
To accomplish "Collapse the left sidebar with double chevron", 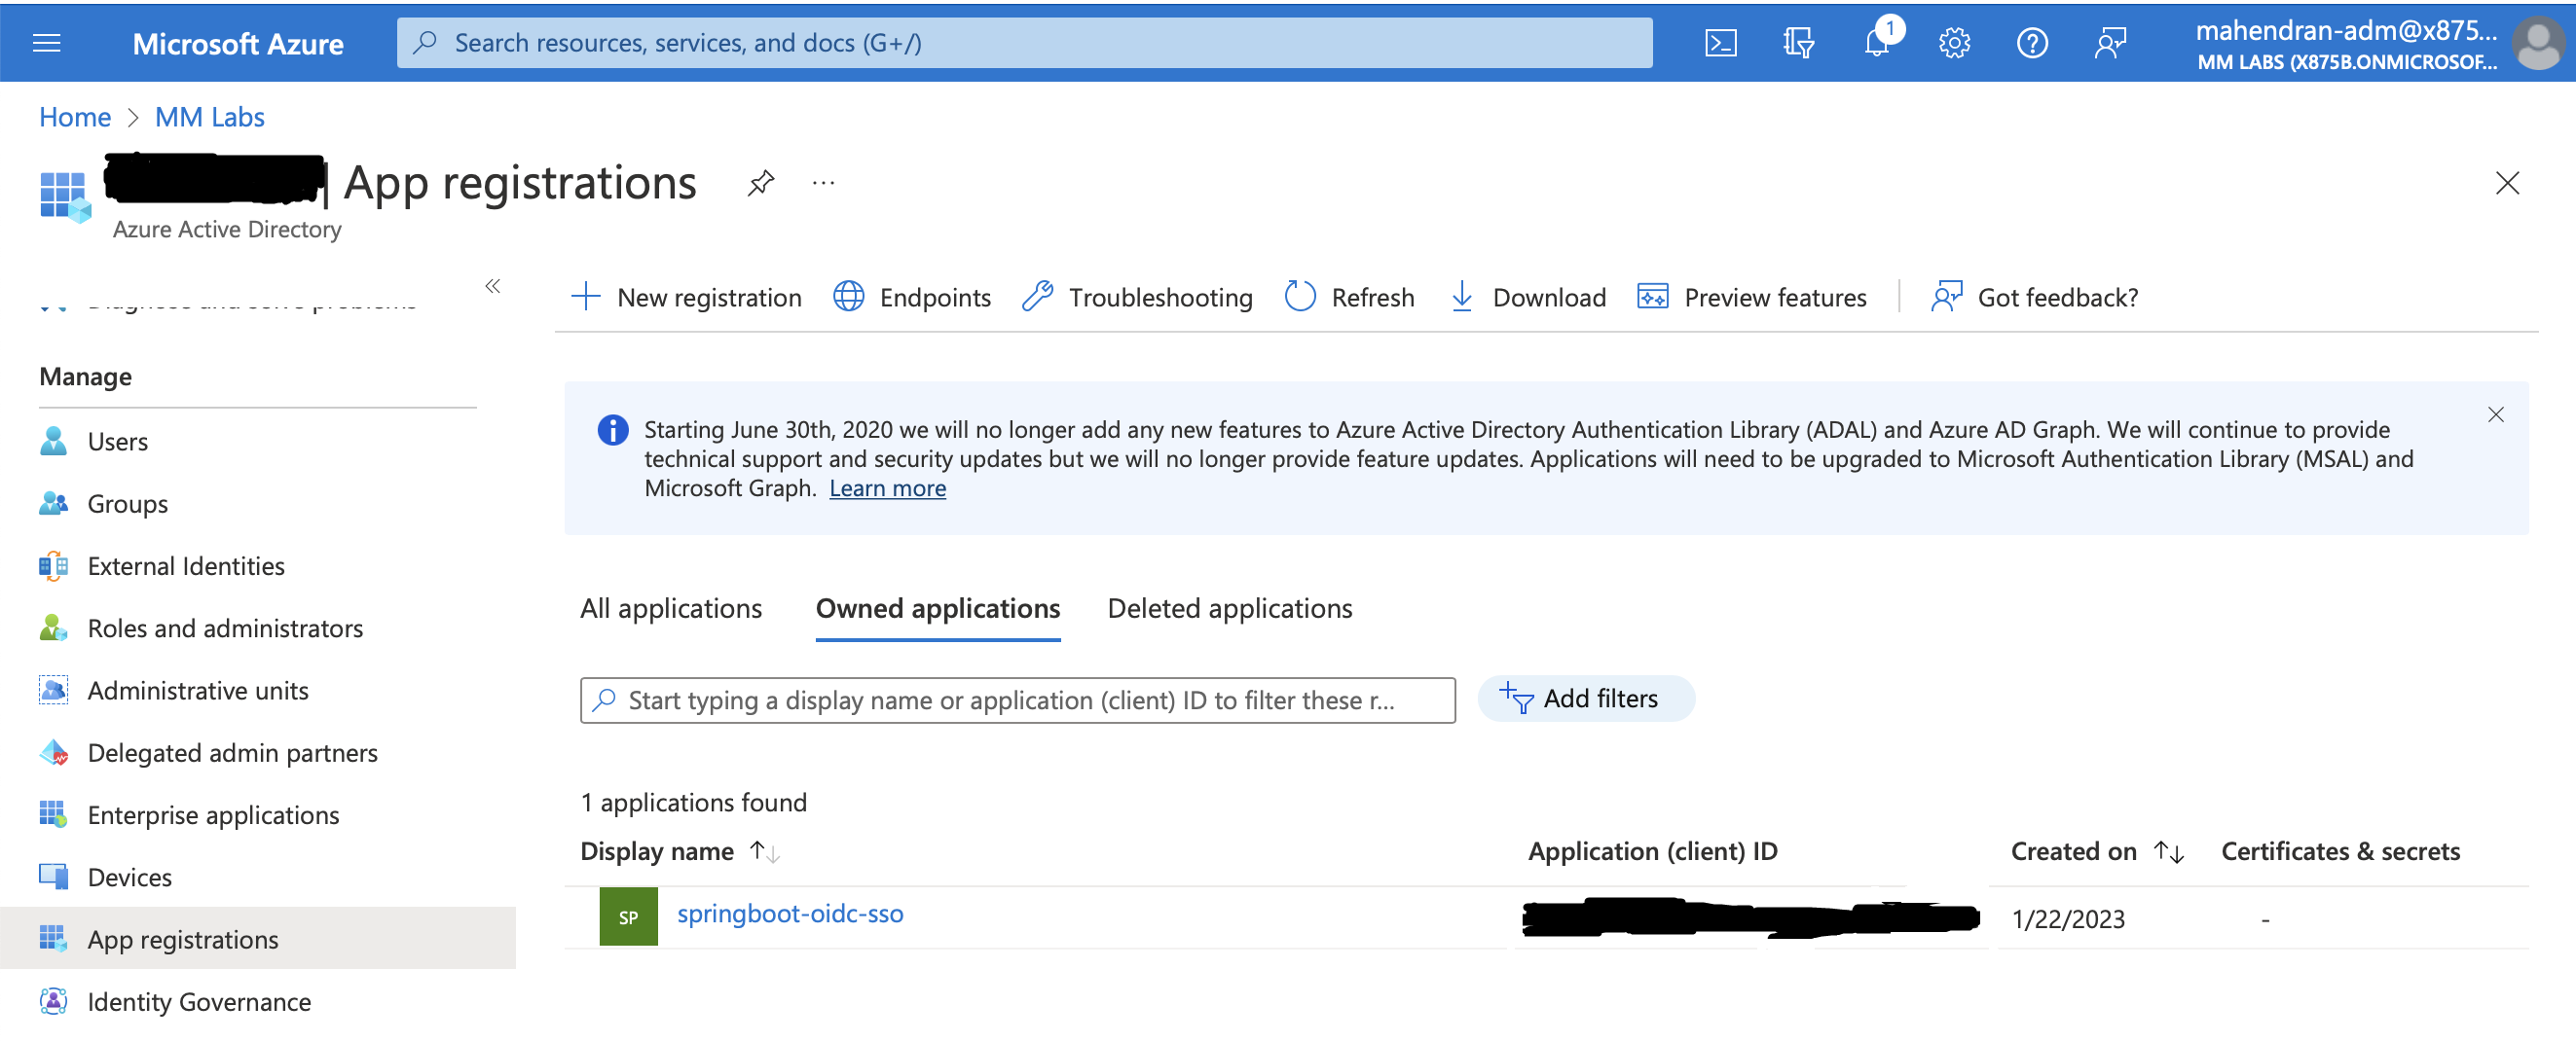I will coord(492,287).
